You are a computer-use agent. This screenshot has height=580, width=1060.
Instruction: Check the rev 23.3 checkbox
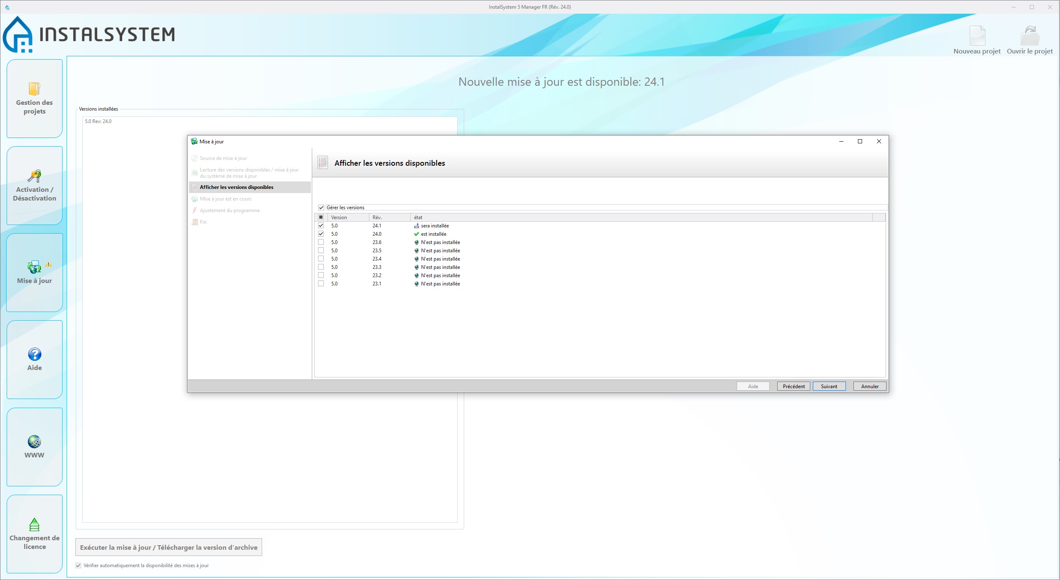click(321, 267)
